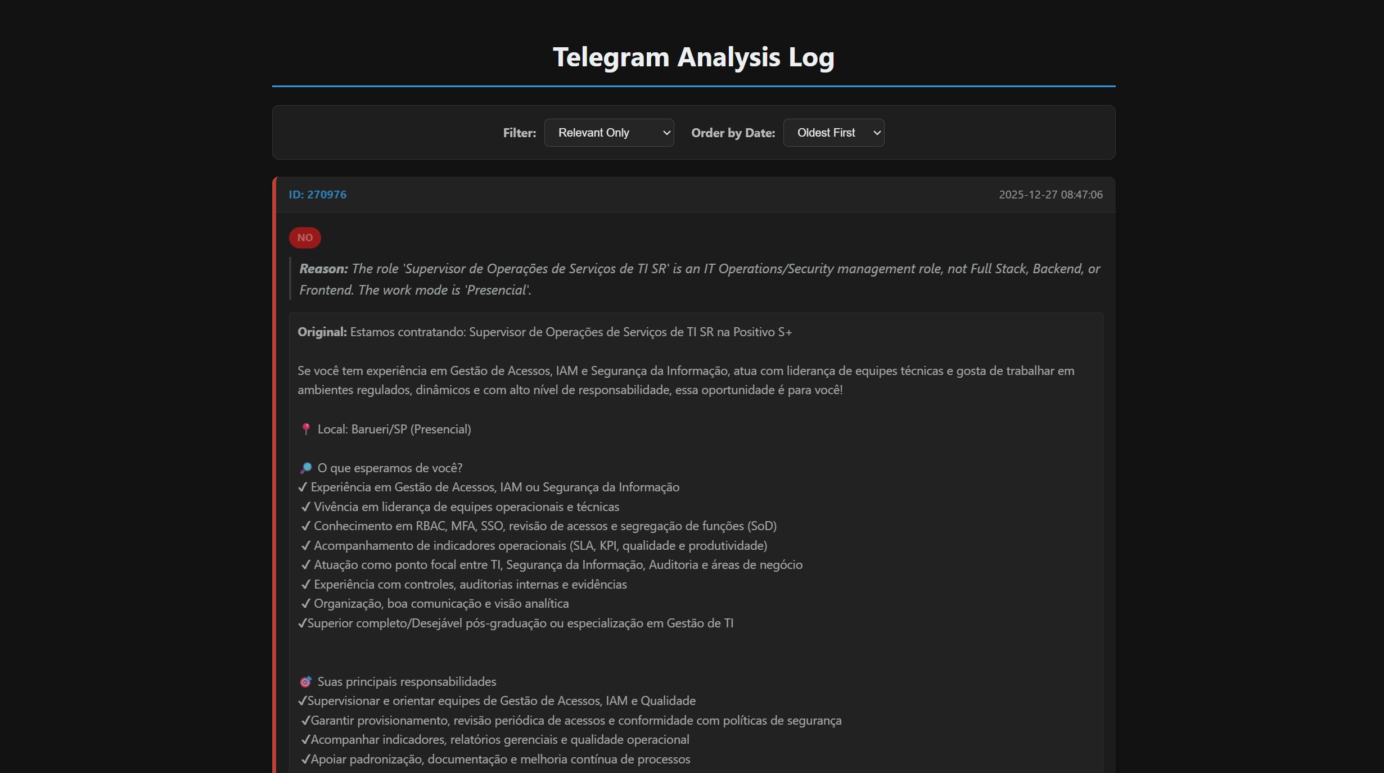
Task: Click the red NO badge
Action: 305,238
